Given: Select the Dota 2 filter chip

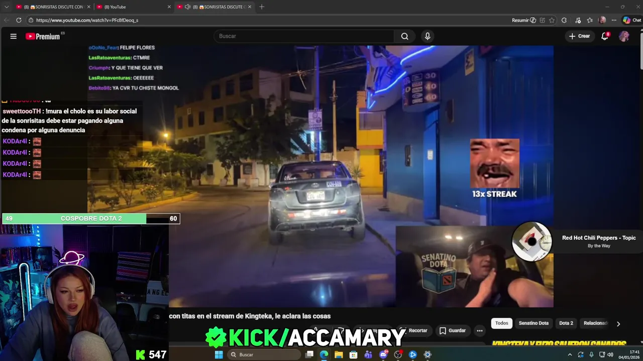Looking at the screenshot, I should click(566, 323).
